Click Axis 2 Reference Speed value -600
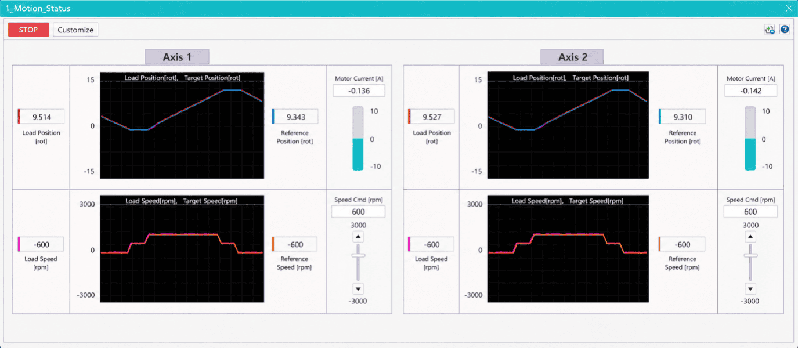This screenshot has width=798, height=351. coord(683,244)
